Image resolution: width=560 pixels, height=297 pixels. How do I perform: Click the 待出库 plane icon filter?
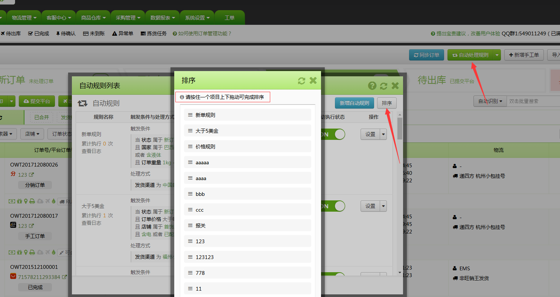pyautogui.click(x=11, y=33)
